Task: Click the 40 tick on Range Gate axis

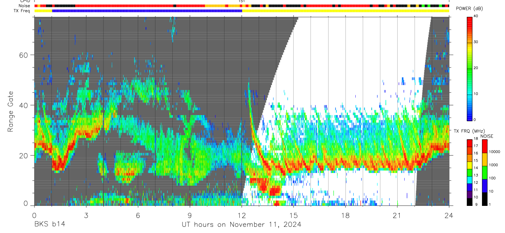Action: click(x=24, y=105)
